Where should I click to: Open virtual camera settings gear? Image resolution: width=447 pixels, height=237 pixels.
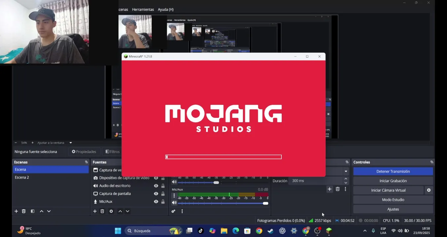429,190
